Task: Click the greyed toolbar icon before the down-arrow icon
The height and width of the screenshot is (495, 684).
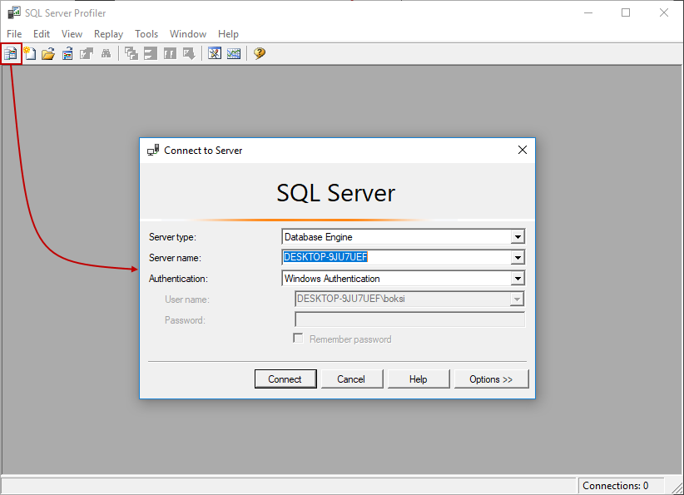Action: (170, 53)
